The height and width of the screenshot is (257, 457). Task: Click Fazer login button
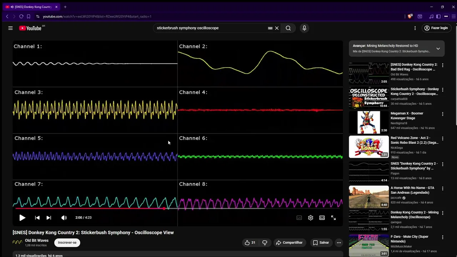click(x=436, y=28)
